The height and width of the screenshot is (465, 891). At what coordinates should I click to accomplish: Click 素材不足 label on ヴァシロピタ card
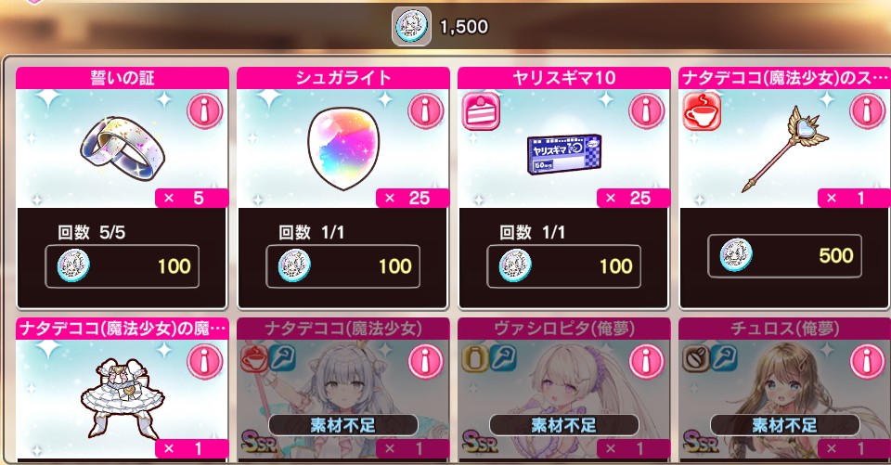[x=564, y=425]
